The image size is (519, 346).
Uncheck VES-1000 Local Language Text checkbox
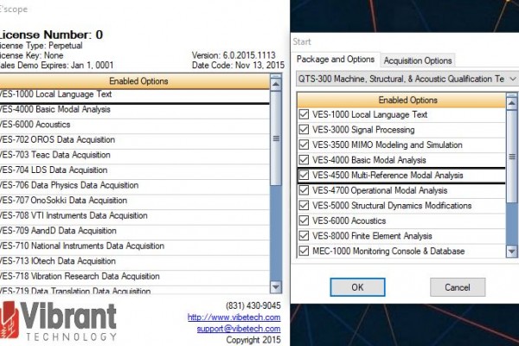(303, 114)
